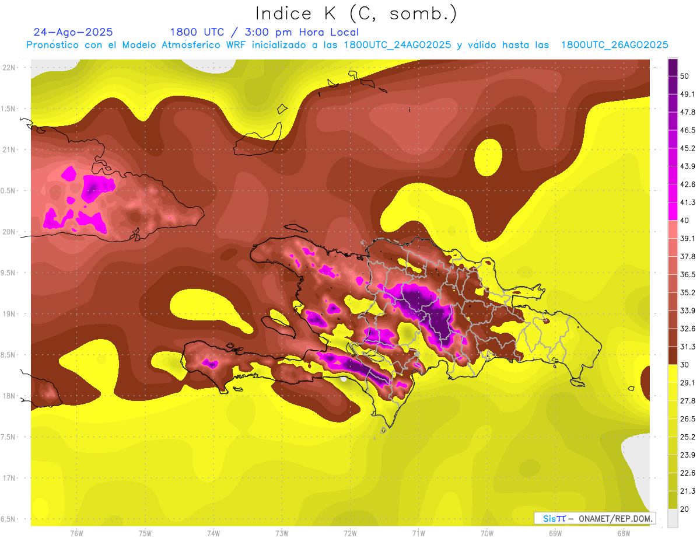
Task: Select the "9.5N" latitude tick label
Action: tap(9, 273)
